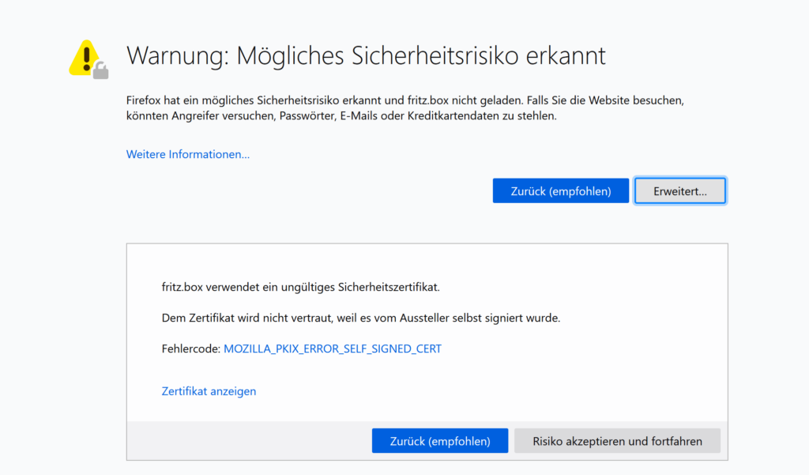Choose "Risiko akzeptieren und fortfahren"
The width and height of the screenshot is (809, 475).
(617, 441)
